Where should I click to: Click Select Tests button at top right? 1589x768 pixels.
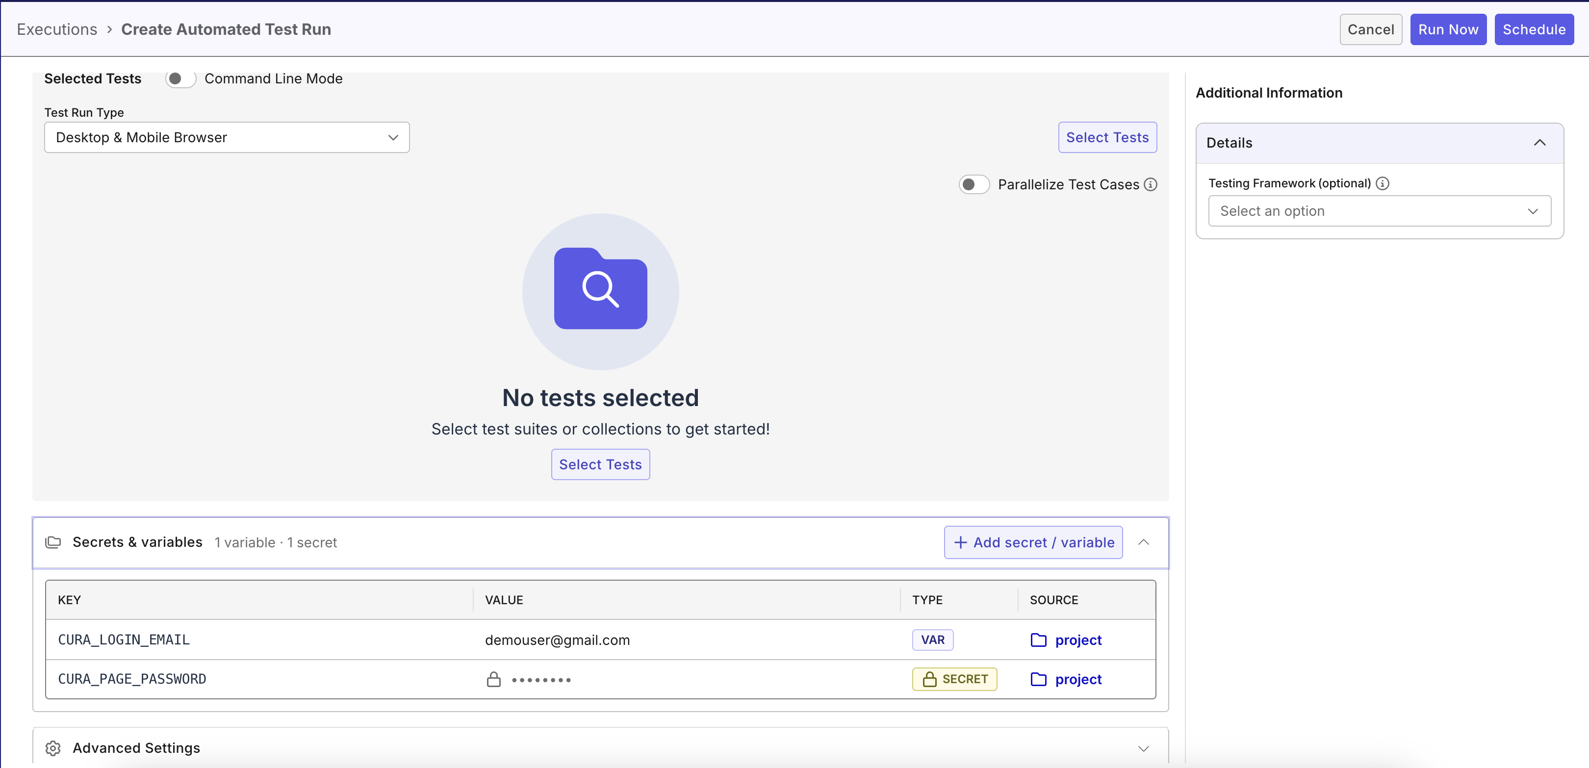coord(1107,137)
